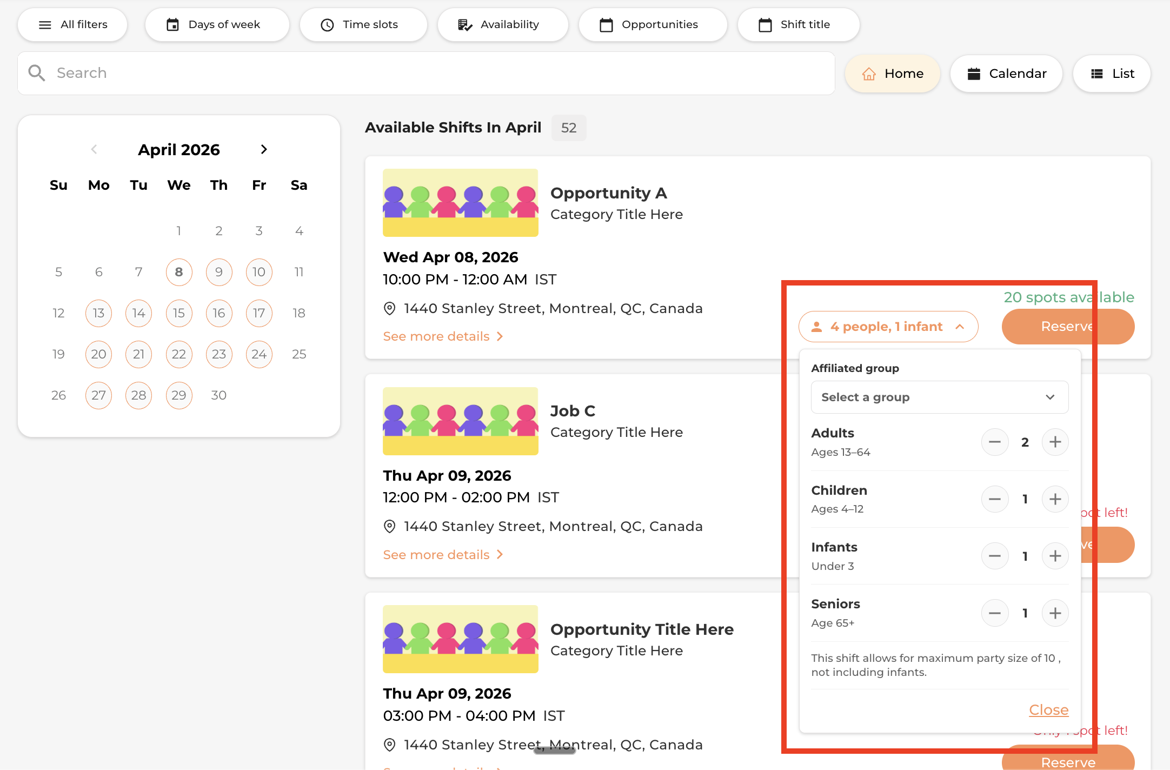Open the Days of week filter
The image size is (1170, 770).
click(217, 25)
